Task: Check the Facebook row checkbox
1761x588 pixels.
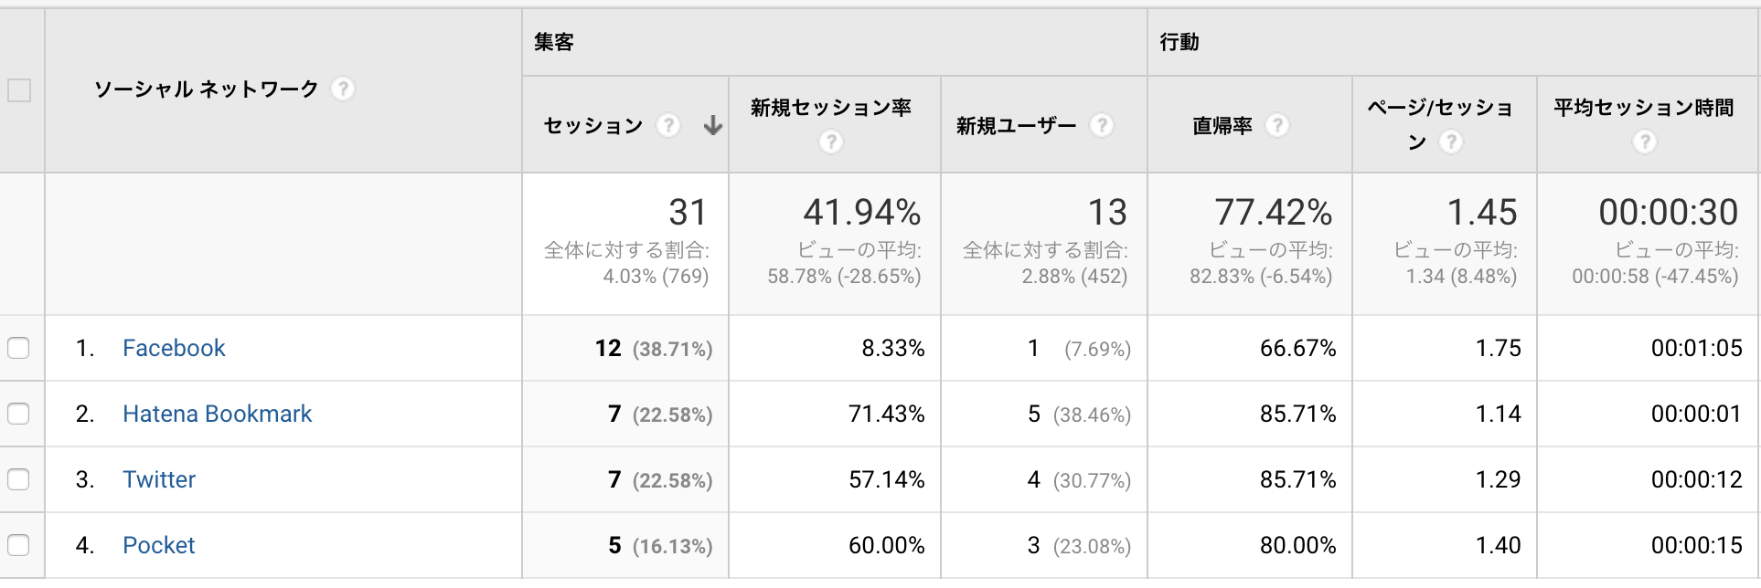Action: pyautogui.click(x=18, y=348)
